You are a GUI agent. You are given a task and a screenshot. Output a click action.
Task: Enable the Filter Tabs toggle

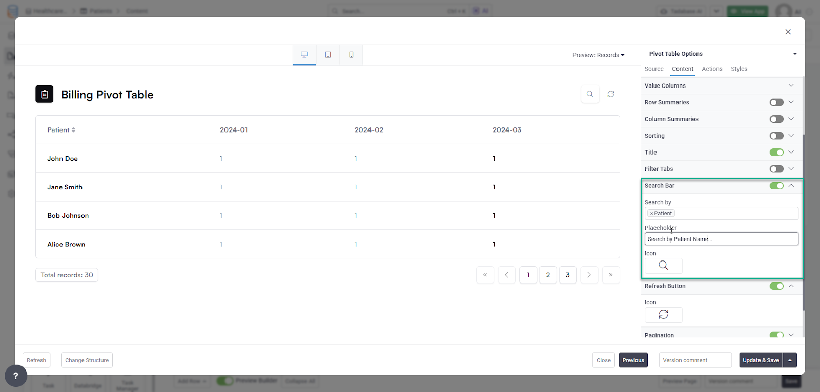coord(776,169)
